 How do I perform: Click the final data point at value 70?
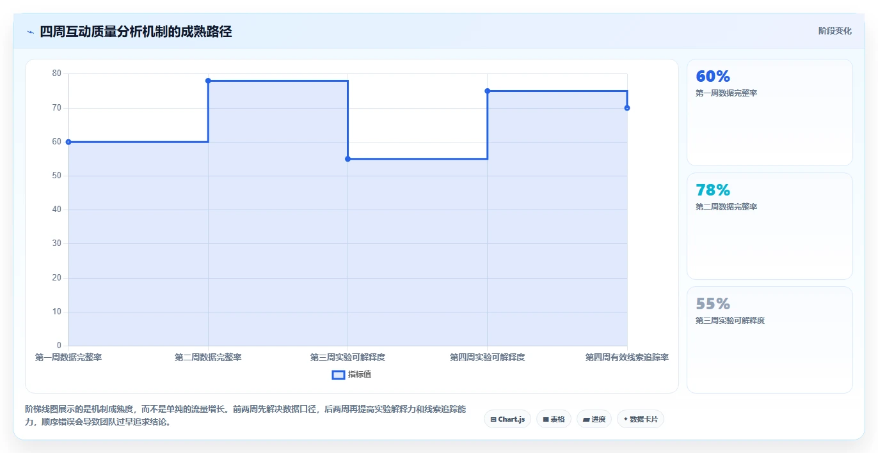tap(627, 108)
